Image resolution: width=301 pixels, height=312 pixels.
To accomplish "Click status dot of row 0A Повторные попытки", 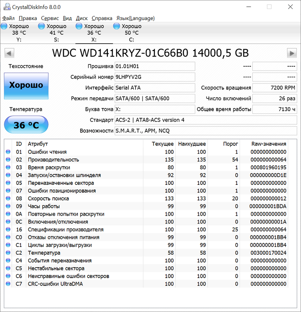I will (8, 214).
